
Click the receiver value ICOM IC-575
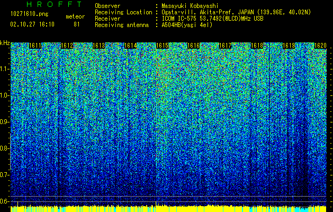181,19
